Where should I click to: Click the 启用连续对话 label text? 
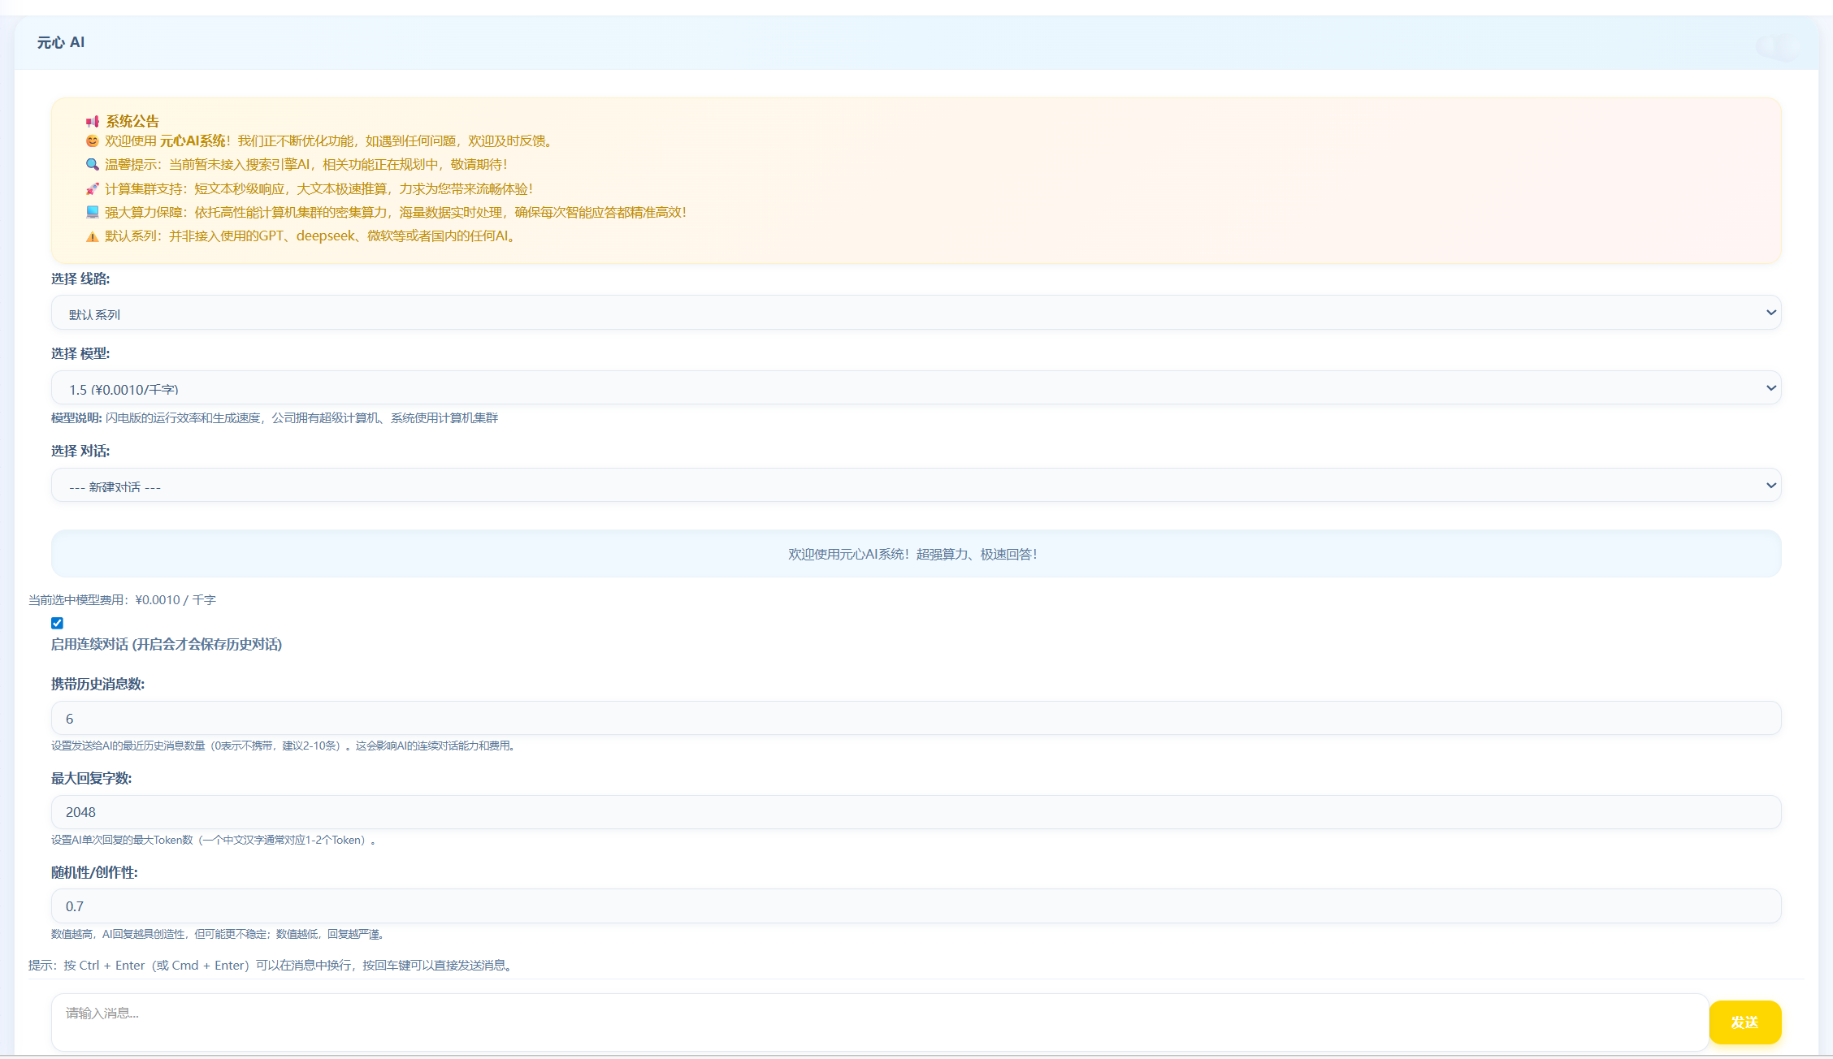(166, 644)
